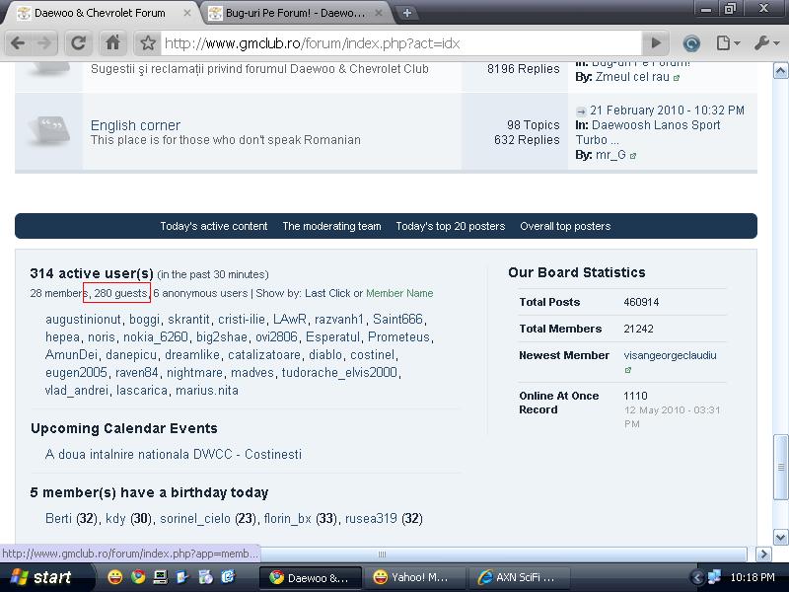Switch to the Daewoo &... Chrome taskbar button
789x592 pixels.
[x=311, y=578]
